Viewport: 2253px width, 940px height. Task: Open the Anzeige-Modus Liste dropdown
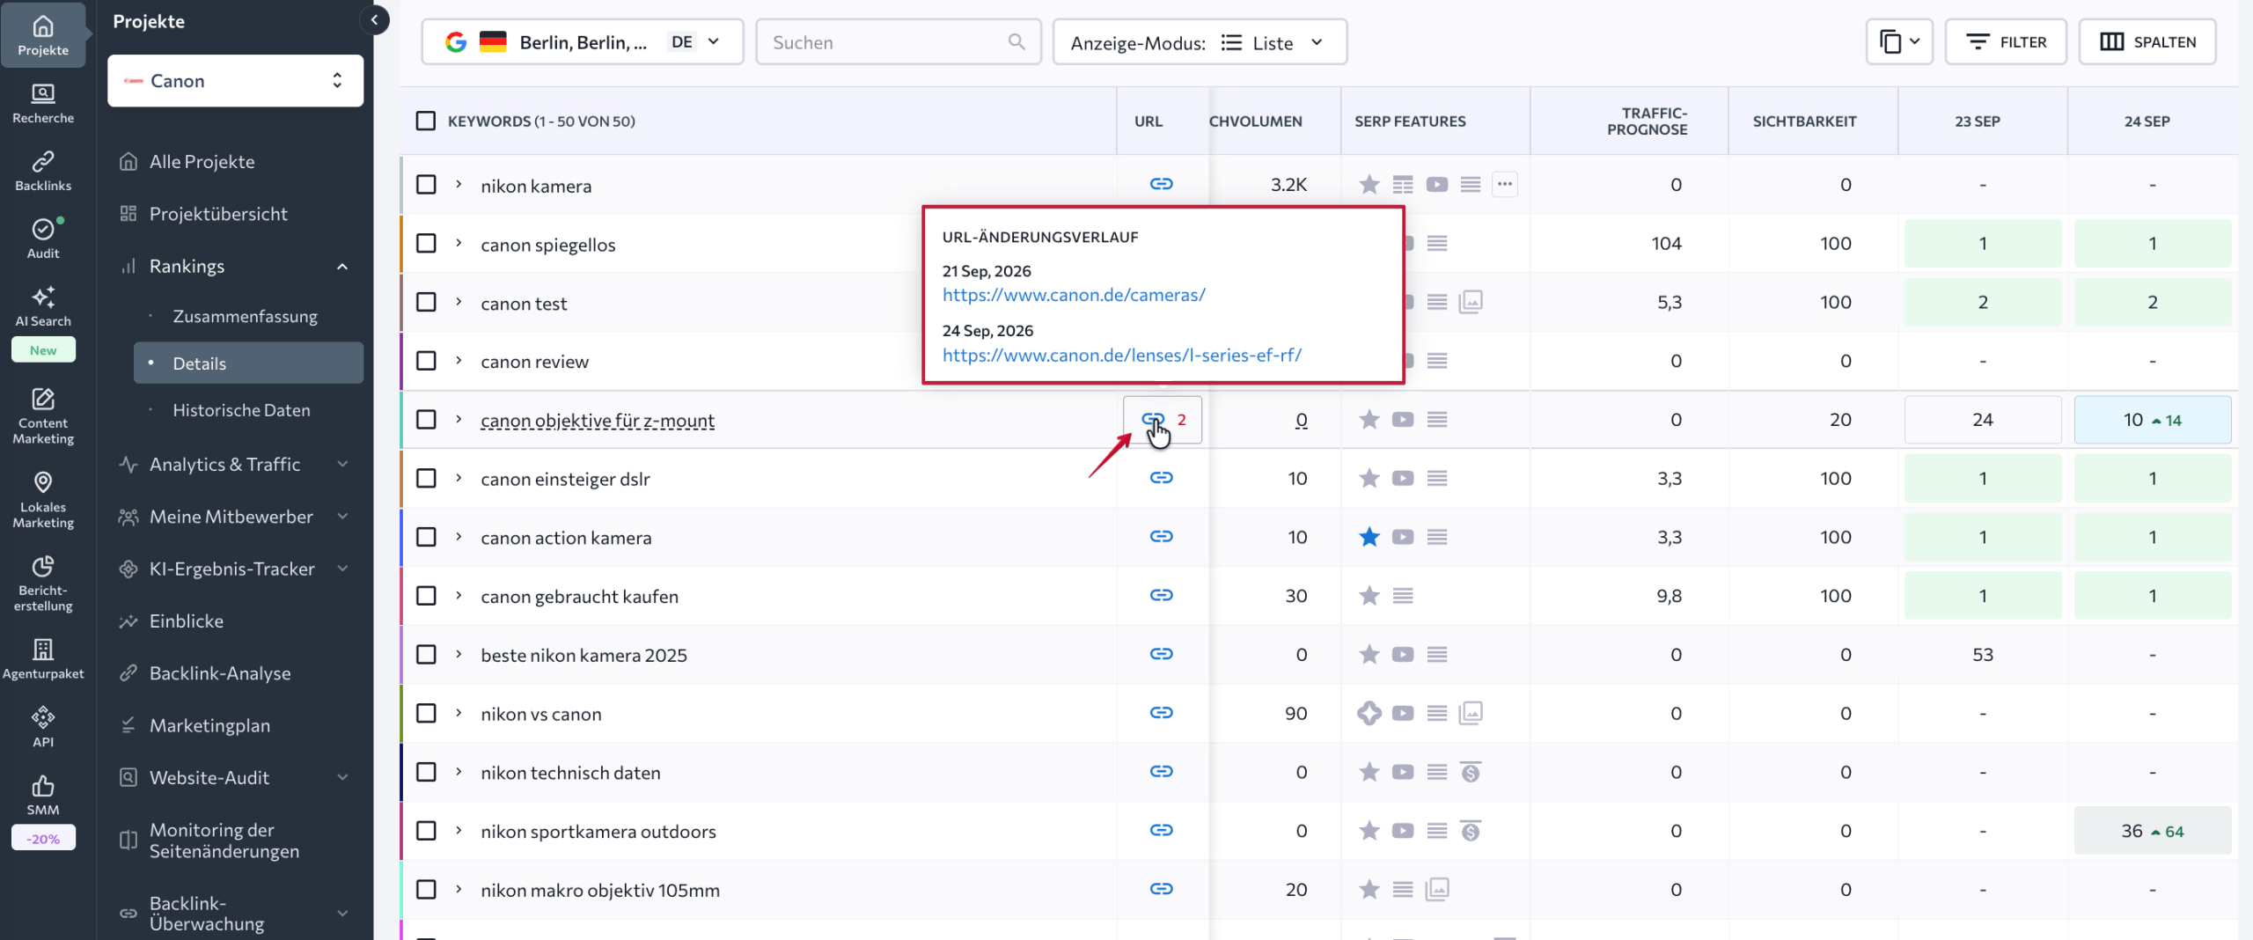pyautogui.click(x=1199, y=42)
